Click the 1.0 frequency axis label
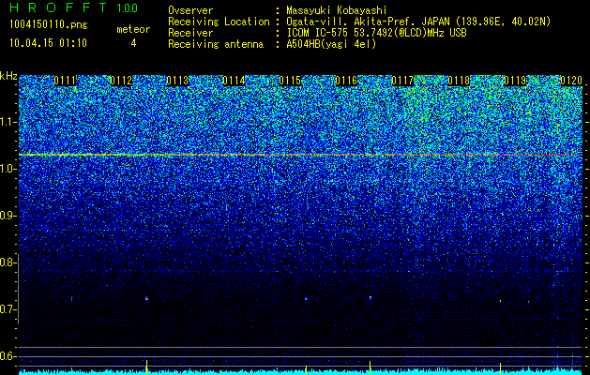590x375 pixels. (x=8, y=170)
